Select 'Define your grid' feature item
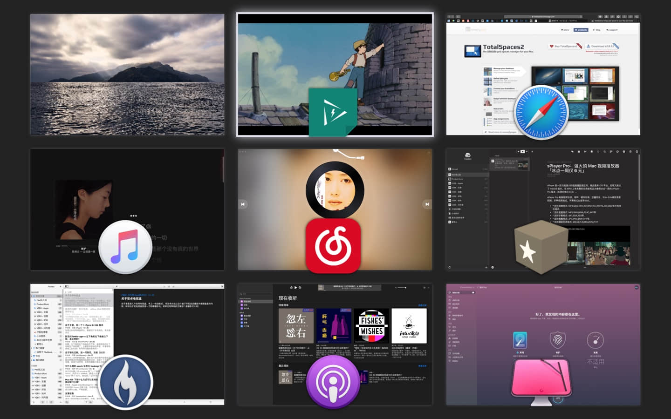The image size is (671, 419). point(502,81)
